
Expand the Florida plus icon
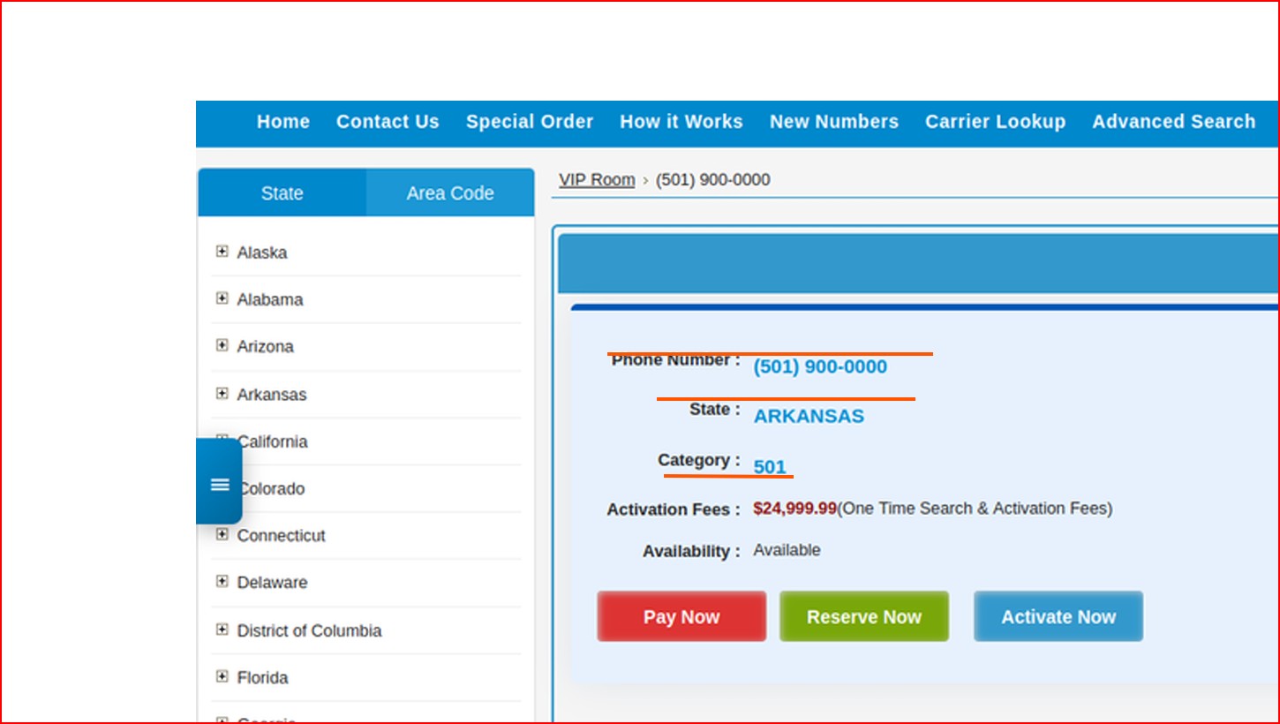click(222, 676)
